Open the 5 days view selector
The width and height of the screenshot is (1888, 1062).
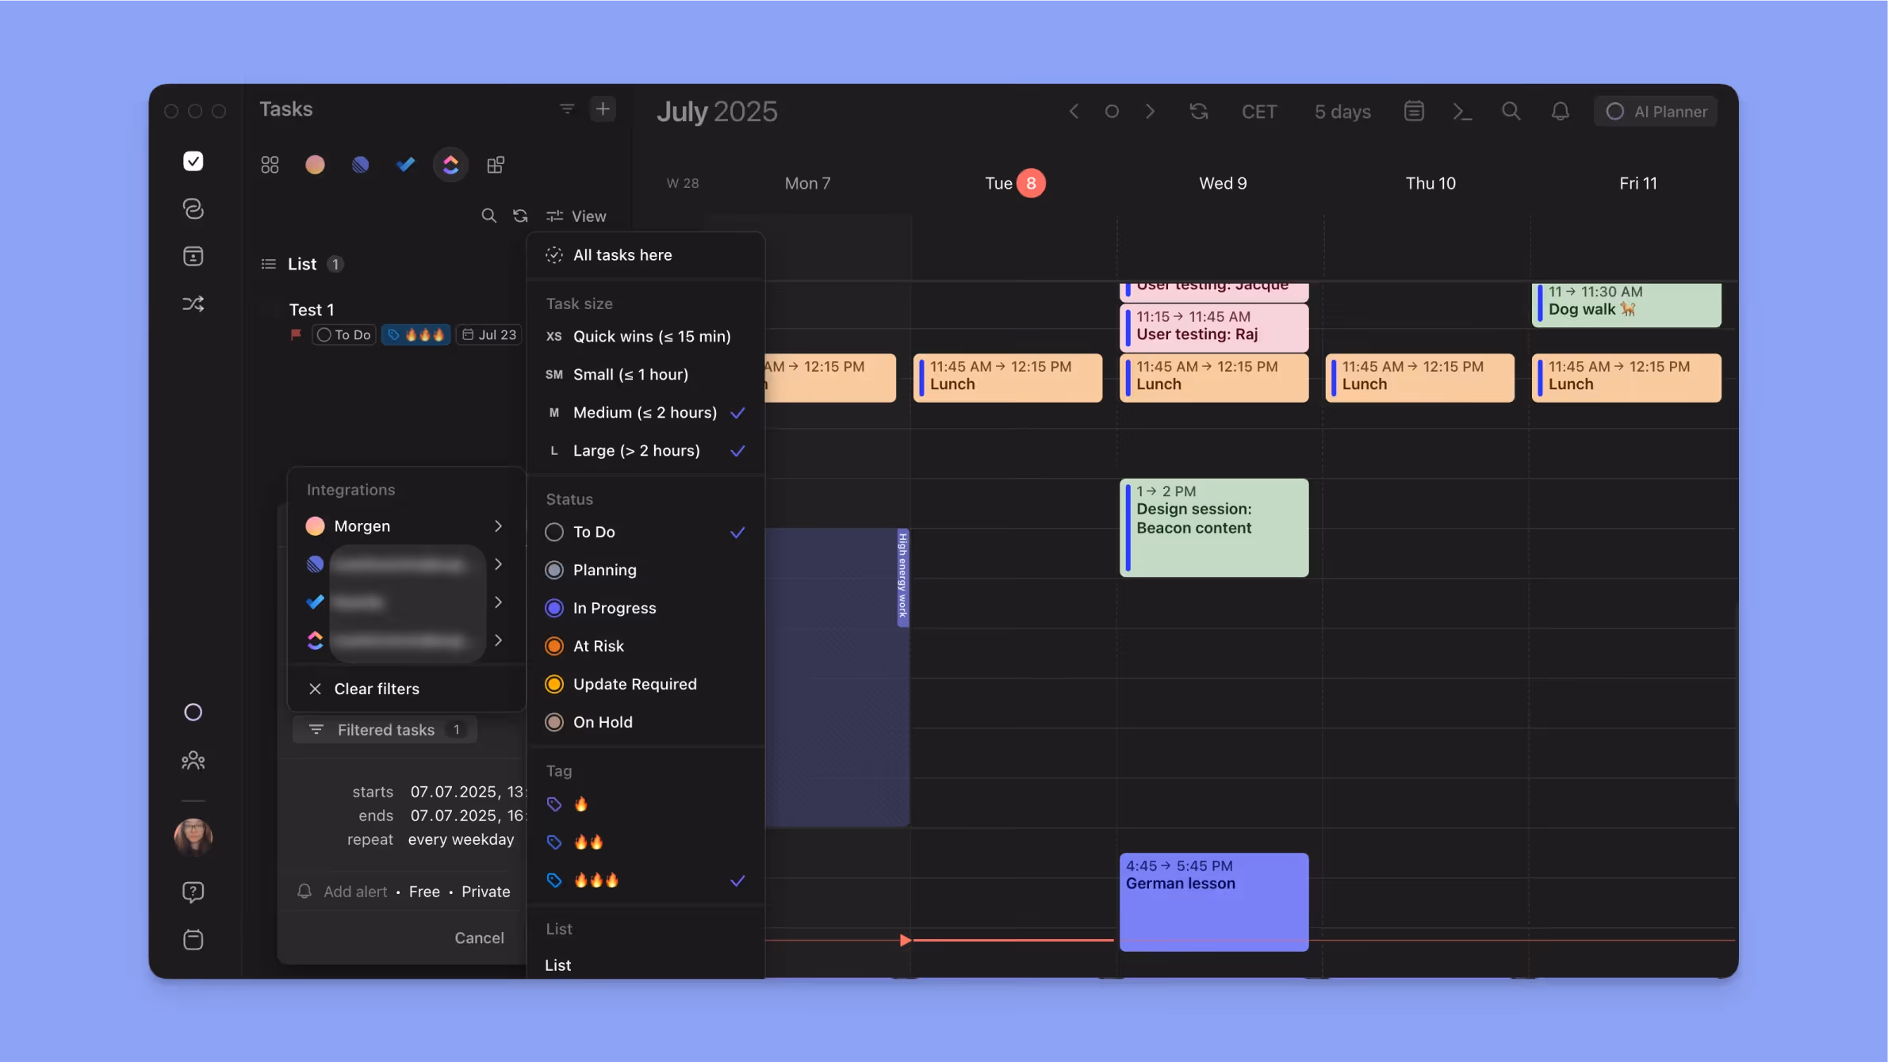(1341, 111)
